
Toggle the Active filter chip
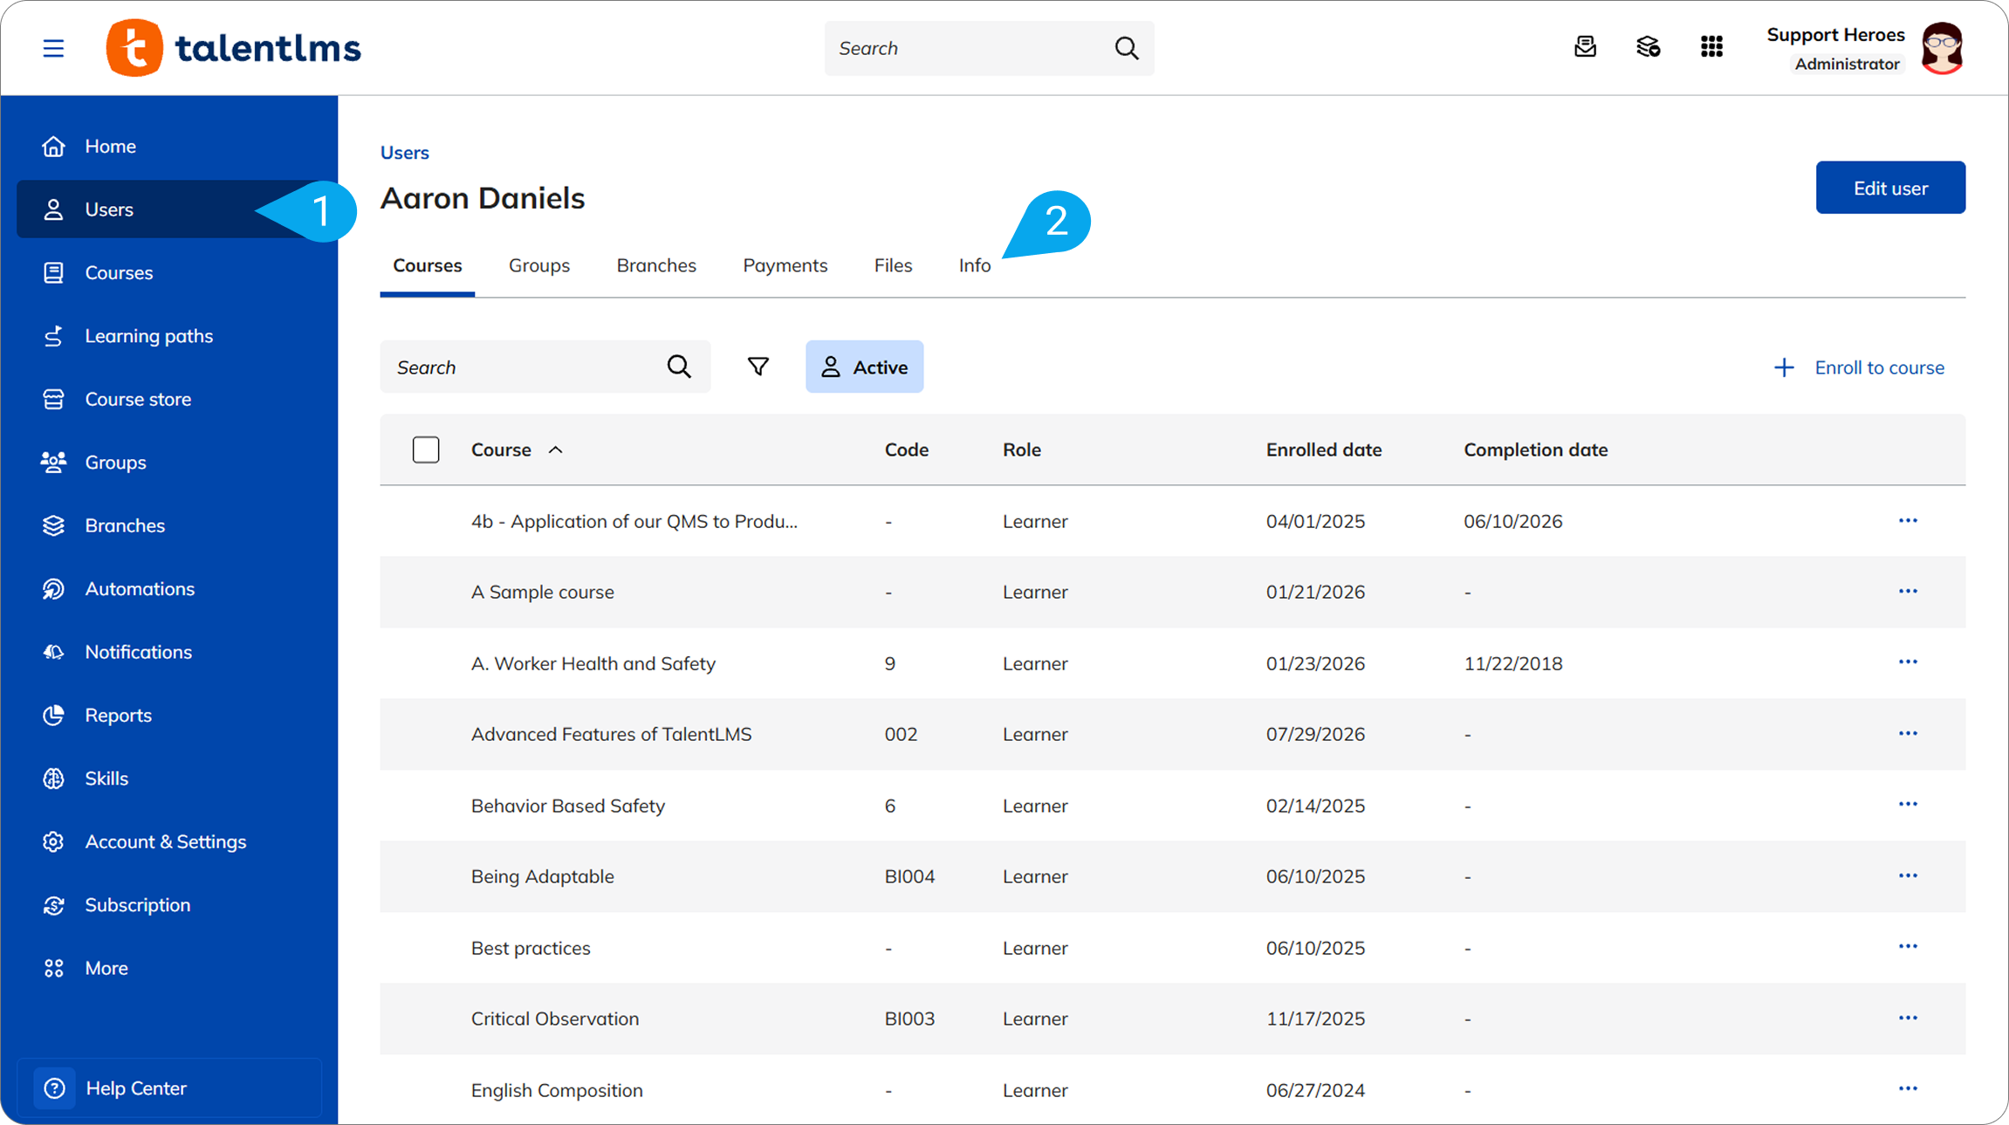[x=864, y=367]
